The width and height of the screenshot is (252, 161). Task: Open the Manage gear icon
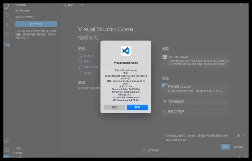point(7,150)
